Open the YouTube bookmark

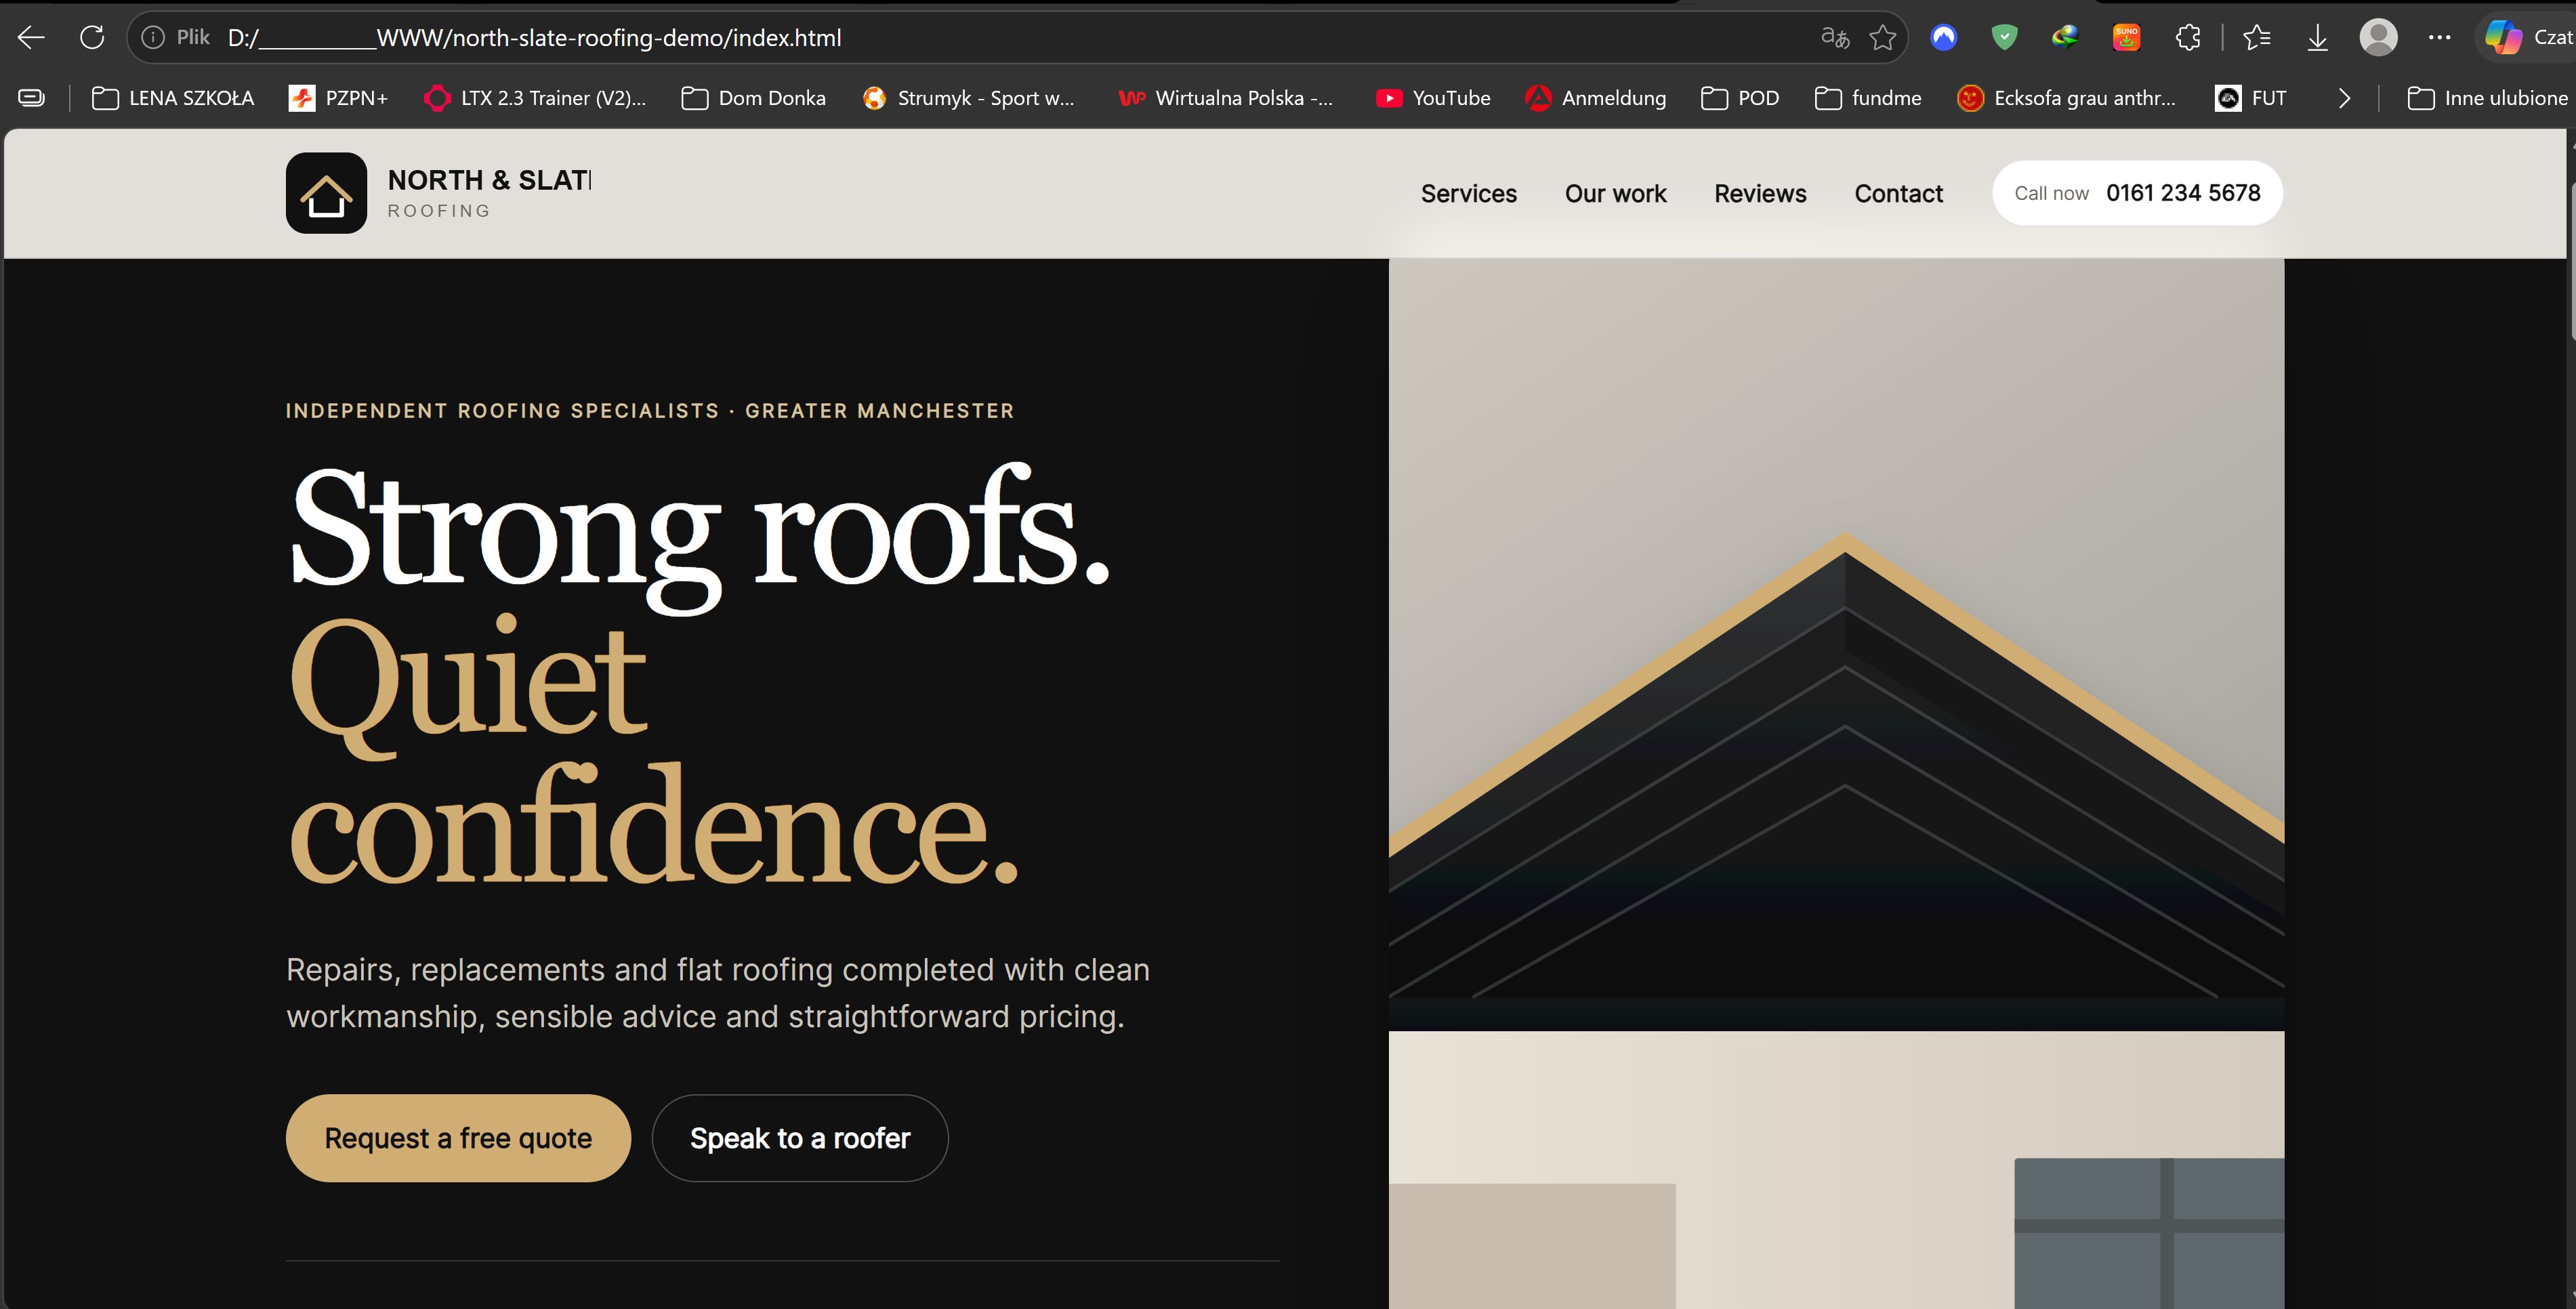(1433, 98)
